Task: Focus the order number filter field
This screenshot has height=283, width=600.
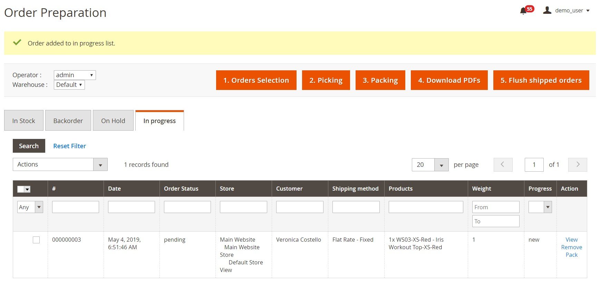Action: pyautogui.click(x=76, y=207)
